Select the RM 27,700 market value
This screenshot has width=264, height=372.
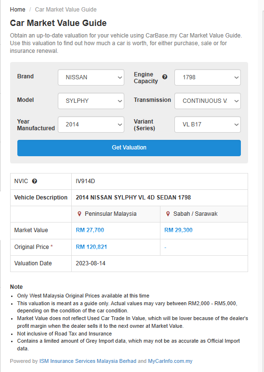click(x=90, y=230)
